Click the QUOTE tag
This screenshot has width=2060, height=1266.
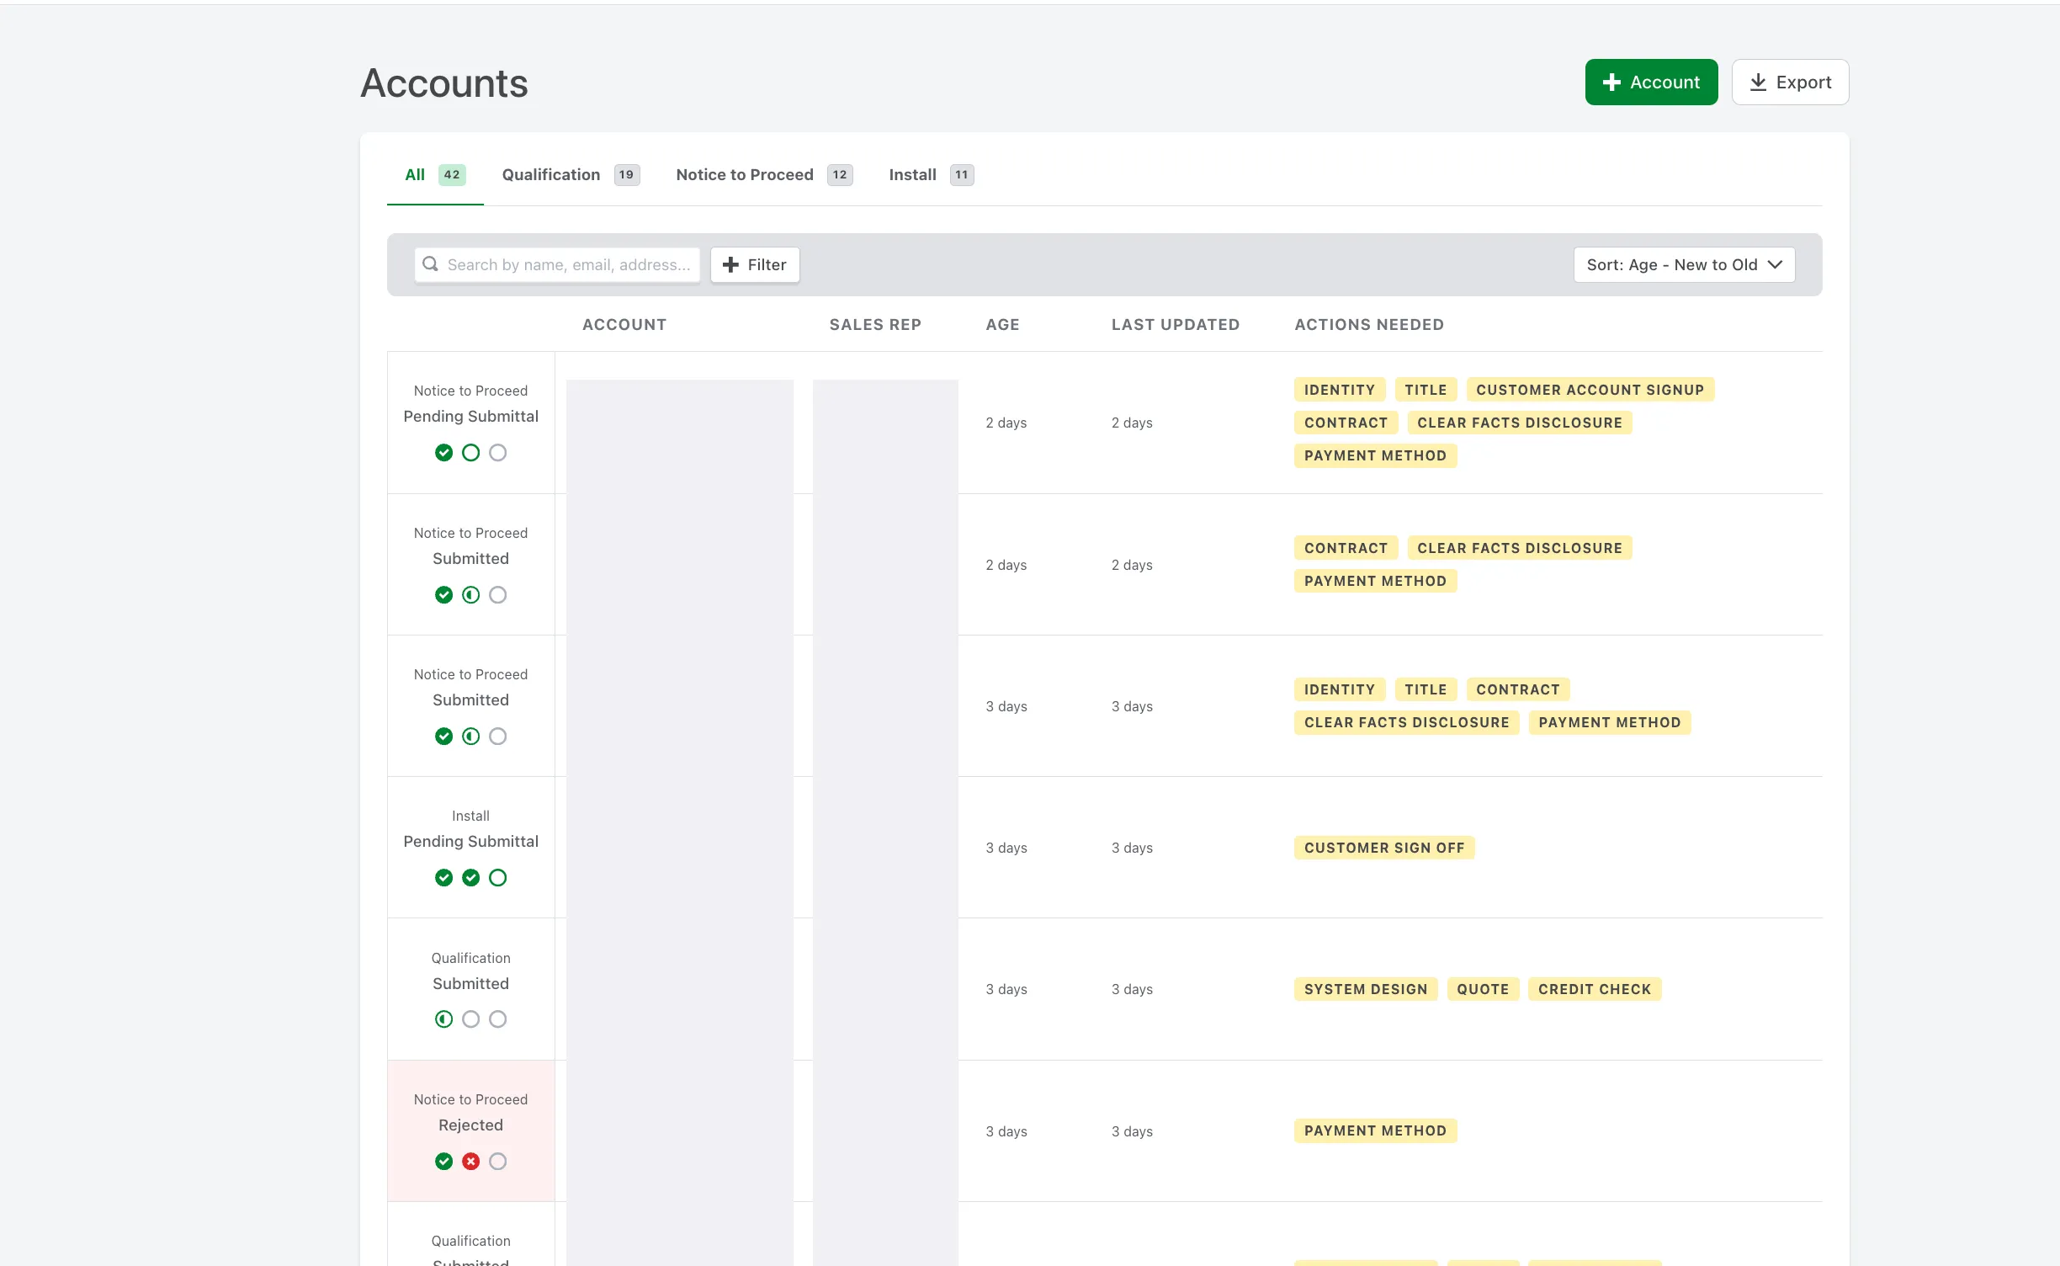[1483, 989]
